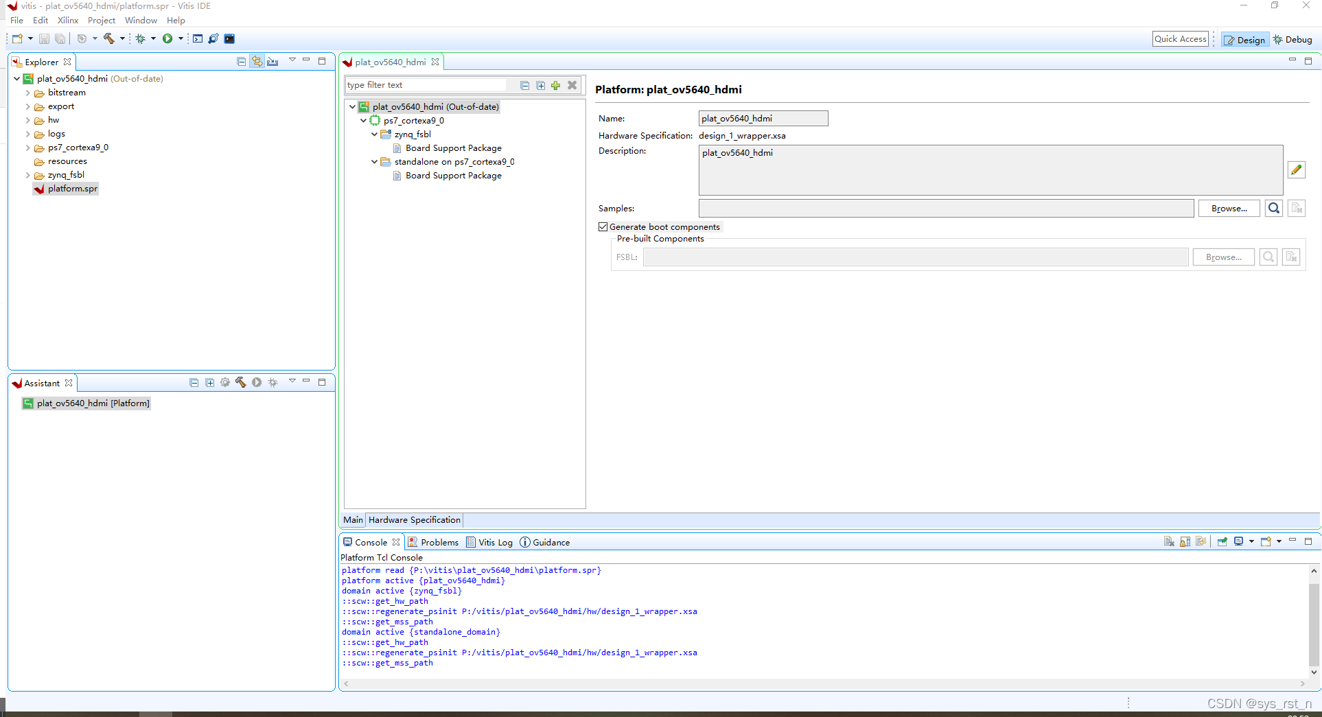
Task: Pin the console view icon
Action: [x=1222, y=542]
